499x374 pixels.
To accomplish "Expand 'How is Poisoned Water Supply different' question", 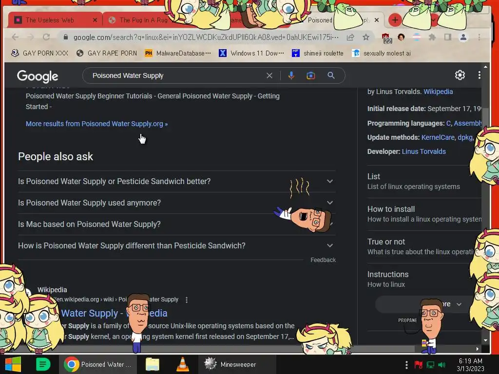I will [177, 245].
